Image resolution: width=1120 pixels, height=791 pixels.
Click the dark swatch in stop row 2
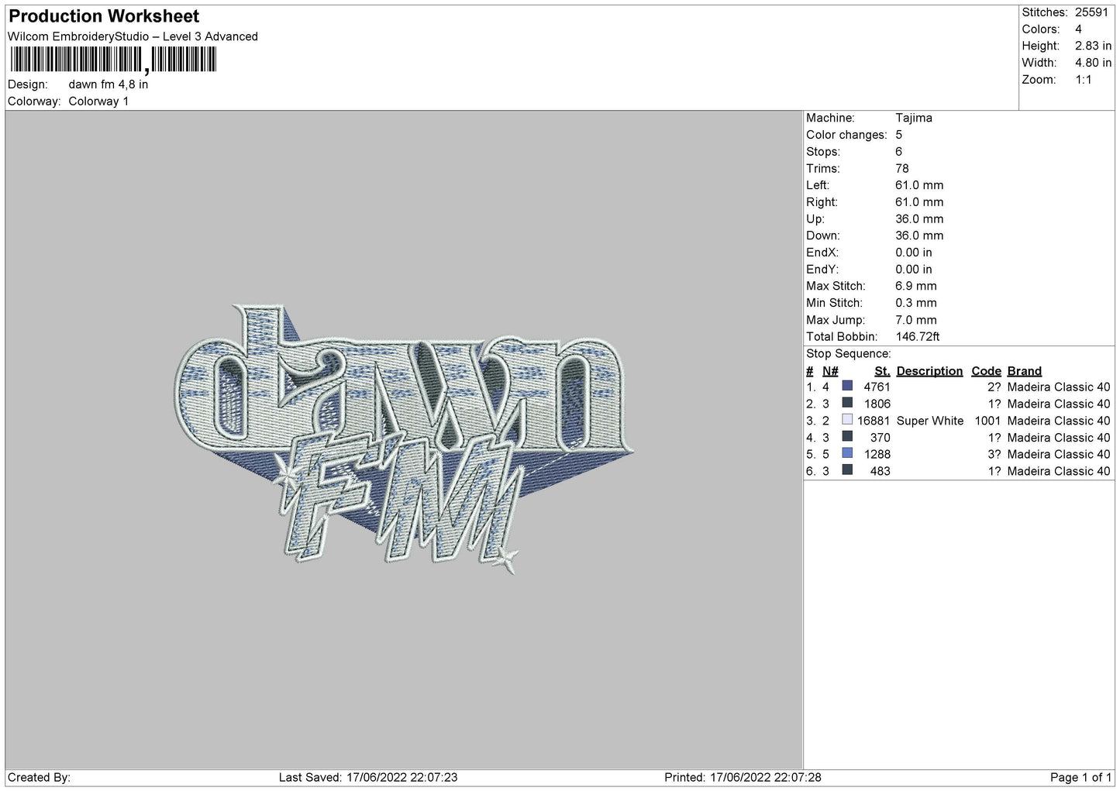point(847,404)
